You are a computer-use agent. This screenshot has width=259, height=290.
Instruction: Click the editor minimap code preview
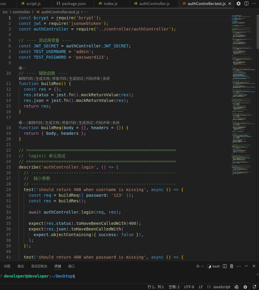(x=243, y=95)
